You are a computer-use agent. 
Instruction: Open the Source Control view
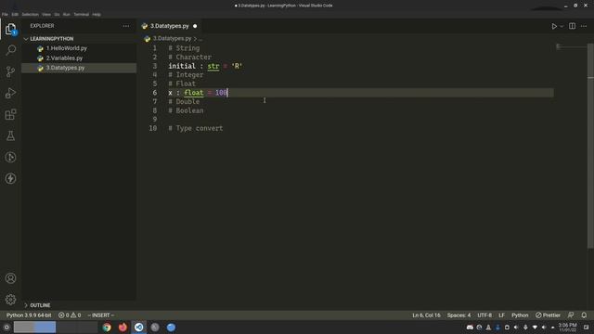click(x=10, y=71)
